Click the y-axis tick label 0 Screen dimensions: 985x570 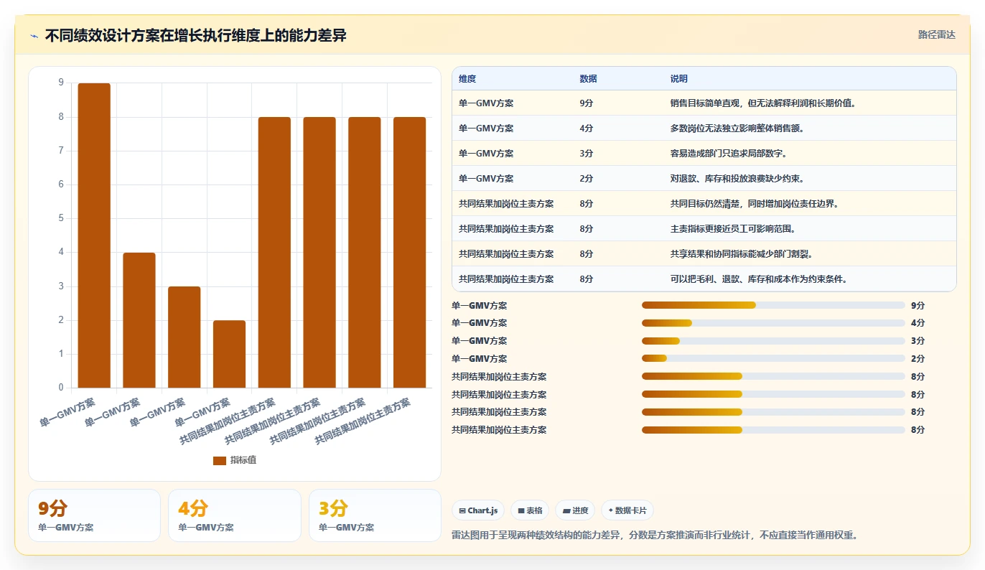[x=61, y=388]
